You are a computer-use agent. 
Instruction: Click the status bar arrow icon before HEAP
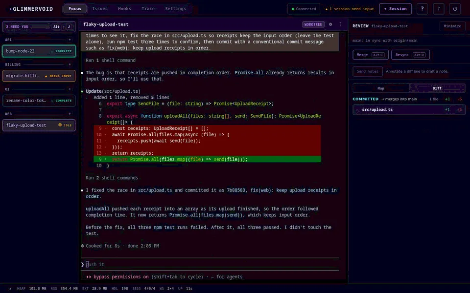[10, 289]
